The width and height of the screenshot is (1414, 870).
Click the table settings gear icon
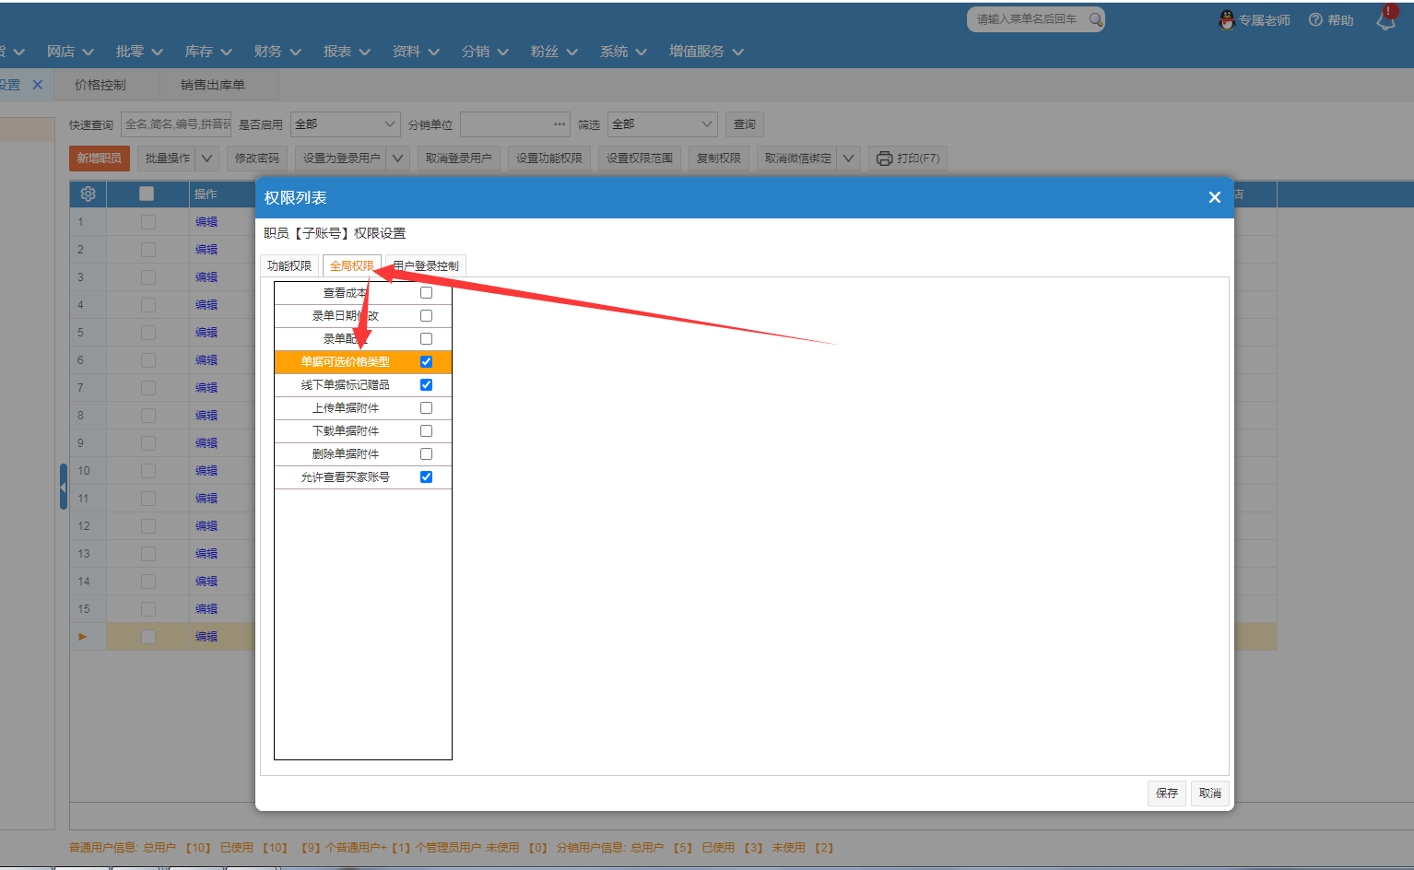88,194
